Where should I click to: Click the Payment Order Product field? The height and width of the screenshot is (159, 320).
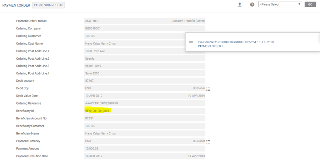pos(144,21)
